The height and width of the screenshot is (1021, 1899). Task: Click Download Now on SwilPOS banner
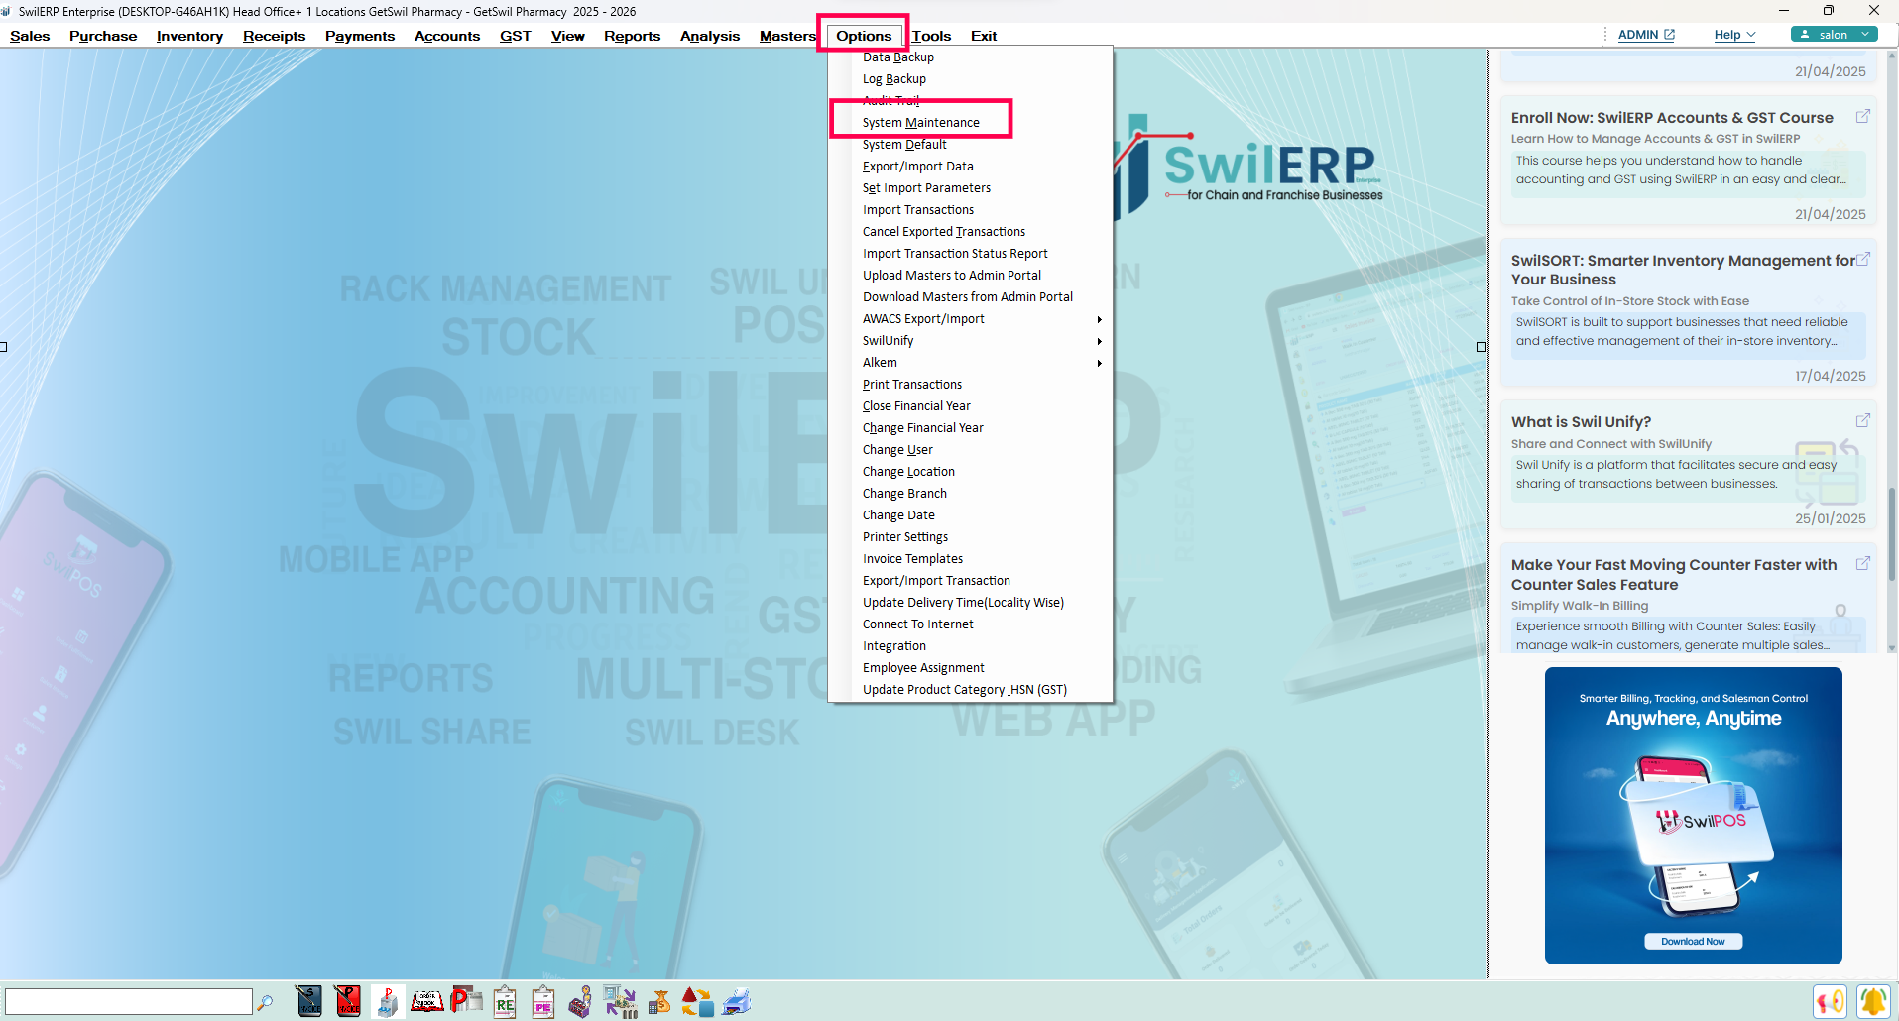[x=1693, y=942]
